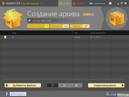Close the Hamster archiver window
Image resolution: width=129 pixels, height=97 pixels.
(x=126, y=3)
